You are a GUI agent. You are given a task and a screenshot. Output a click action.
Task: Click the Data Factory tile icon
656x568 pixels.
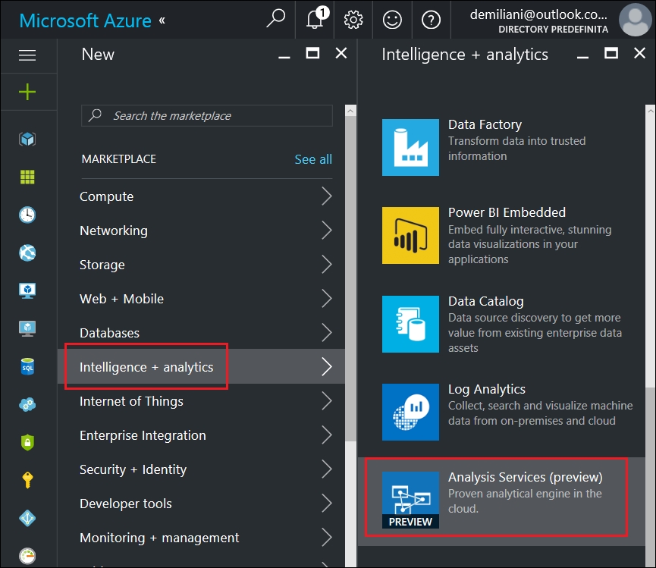(410, 147)
